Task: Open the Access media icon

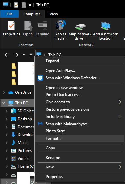Action: 61,25
